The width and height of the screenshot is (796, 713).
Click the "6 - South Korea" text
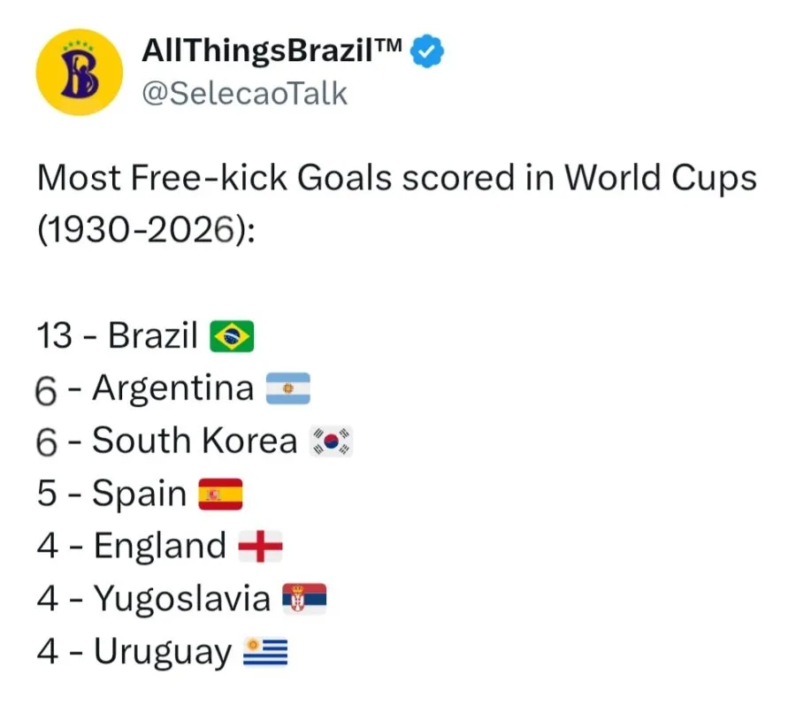tap(166, 441)
